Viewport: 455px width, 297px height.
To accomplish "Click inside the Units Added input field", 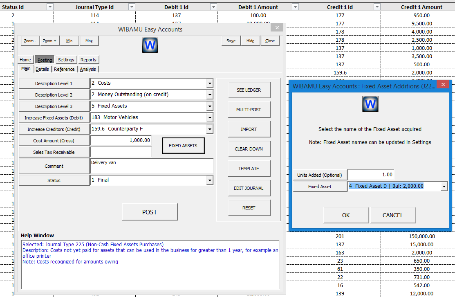I will [370, 174].
